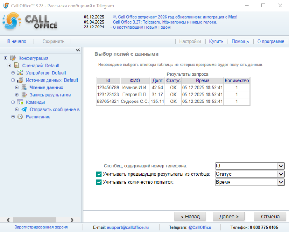Click the Call Office logo

(30, 22)
